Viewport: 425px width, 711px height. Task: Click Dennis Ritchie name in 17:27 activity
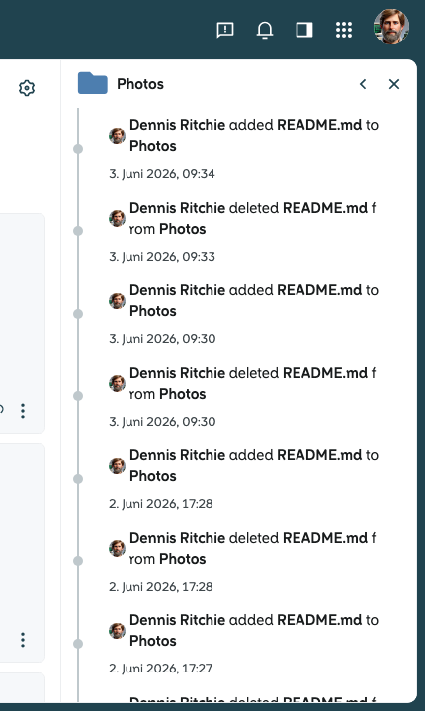point(178,620)
